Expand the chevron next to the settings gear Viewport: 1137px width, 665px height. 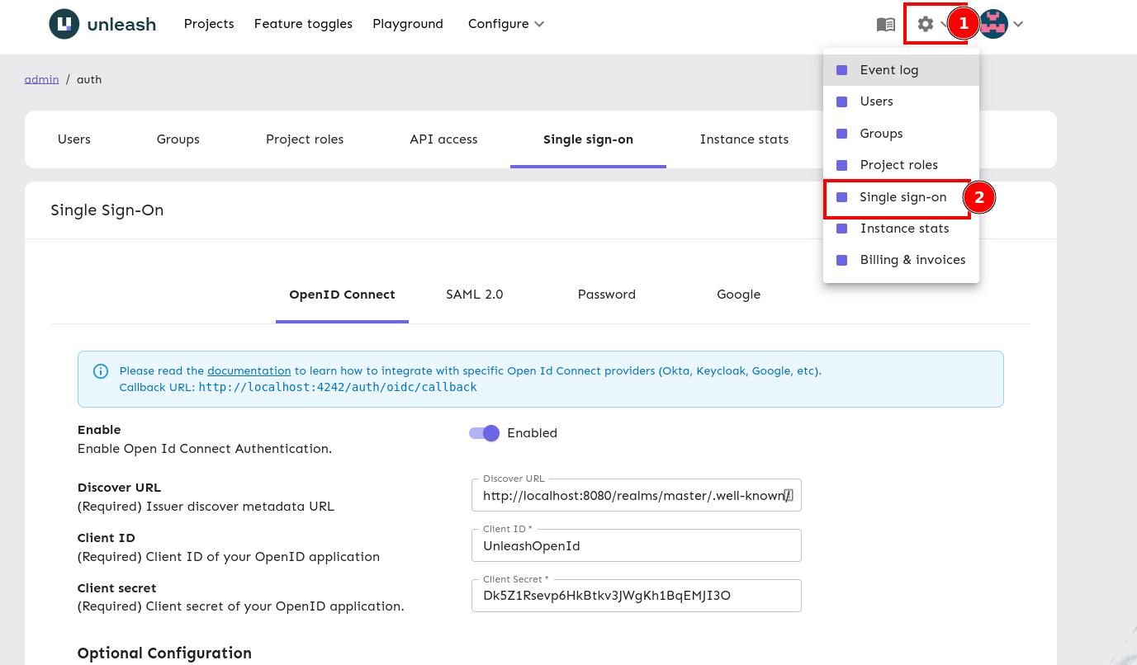[945, 24]
